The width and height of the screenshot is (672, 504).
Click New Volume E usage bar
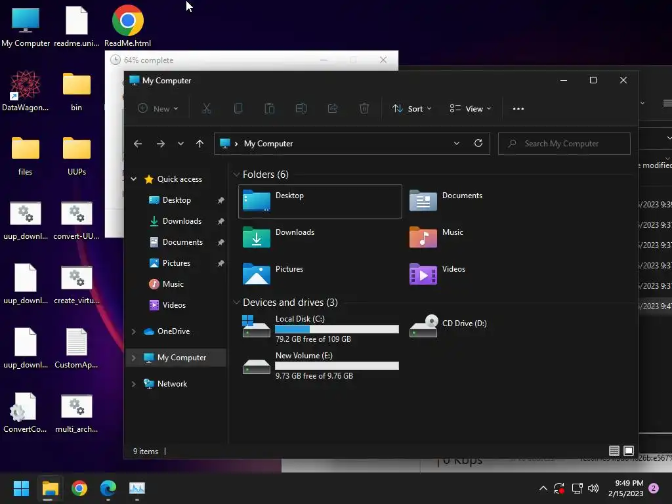pos(337,366)
